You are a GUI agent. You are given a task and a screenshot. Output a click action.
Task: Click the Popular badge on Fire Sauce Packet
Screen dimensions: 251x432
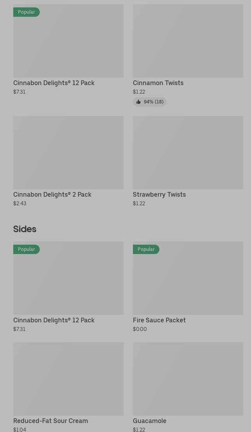(x=146, y=249)
